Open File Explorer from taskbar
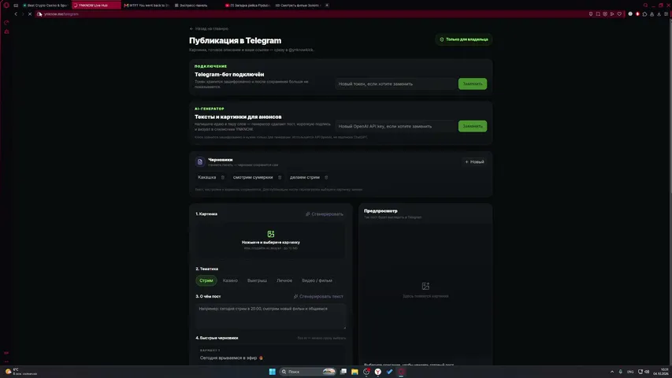This screenshot has width=672, height=378. tap(355, 372)
